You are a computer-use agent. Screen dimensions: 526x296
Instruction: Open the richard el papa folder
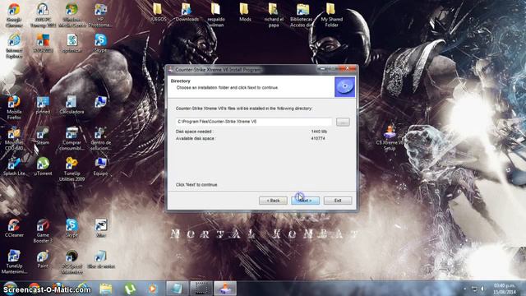click(x=274, y=15)
